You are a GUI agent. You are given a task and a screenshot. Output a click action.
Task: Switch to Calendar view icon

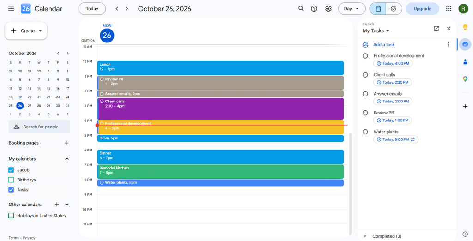(378, 9)
